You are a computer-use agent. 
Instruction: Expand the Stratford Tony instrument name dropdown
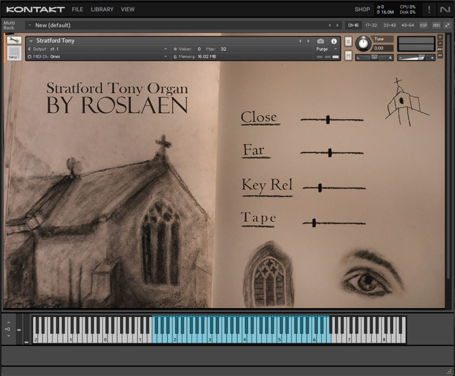tap(31, 41)
